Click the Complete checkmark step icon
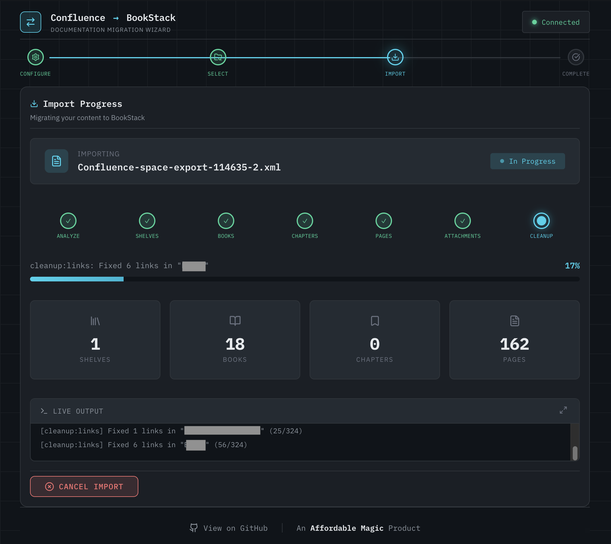 click(576, 57)
